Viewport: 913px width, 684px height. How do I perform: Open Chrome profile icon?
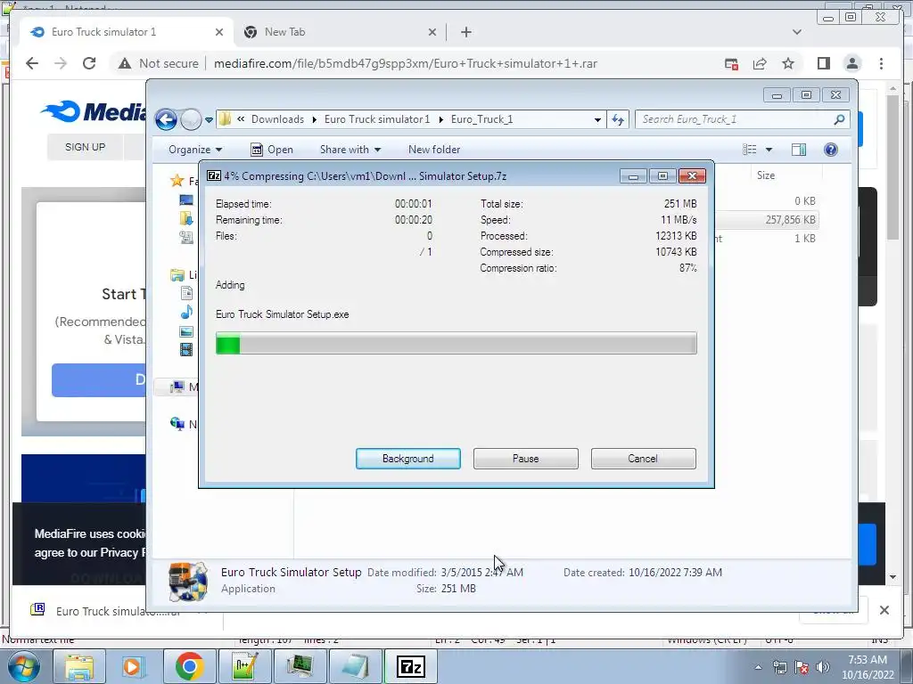click(x=852, y=63)
